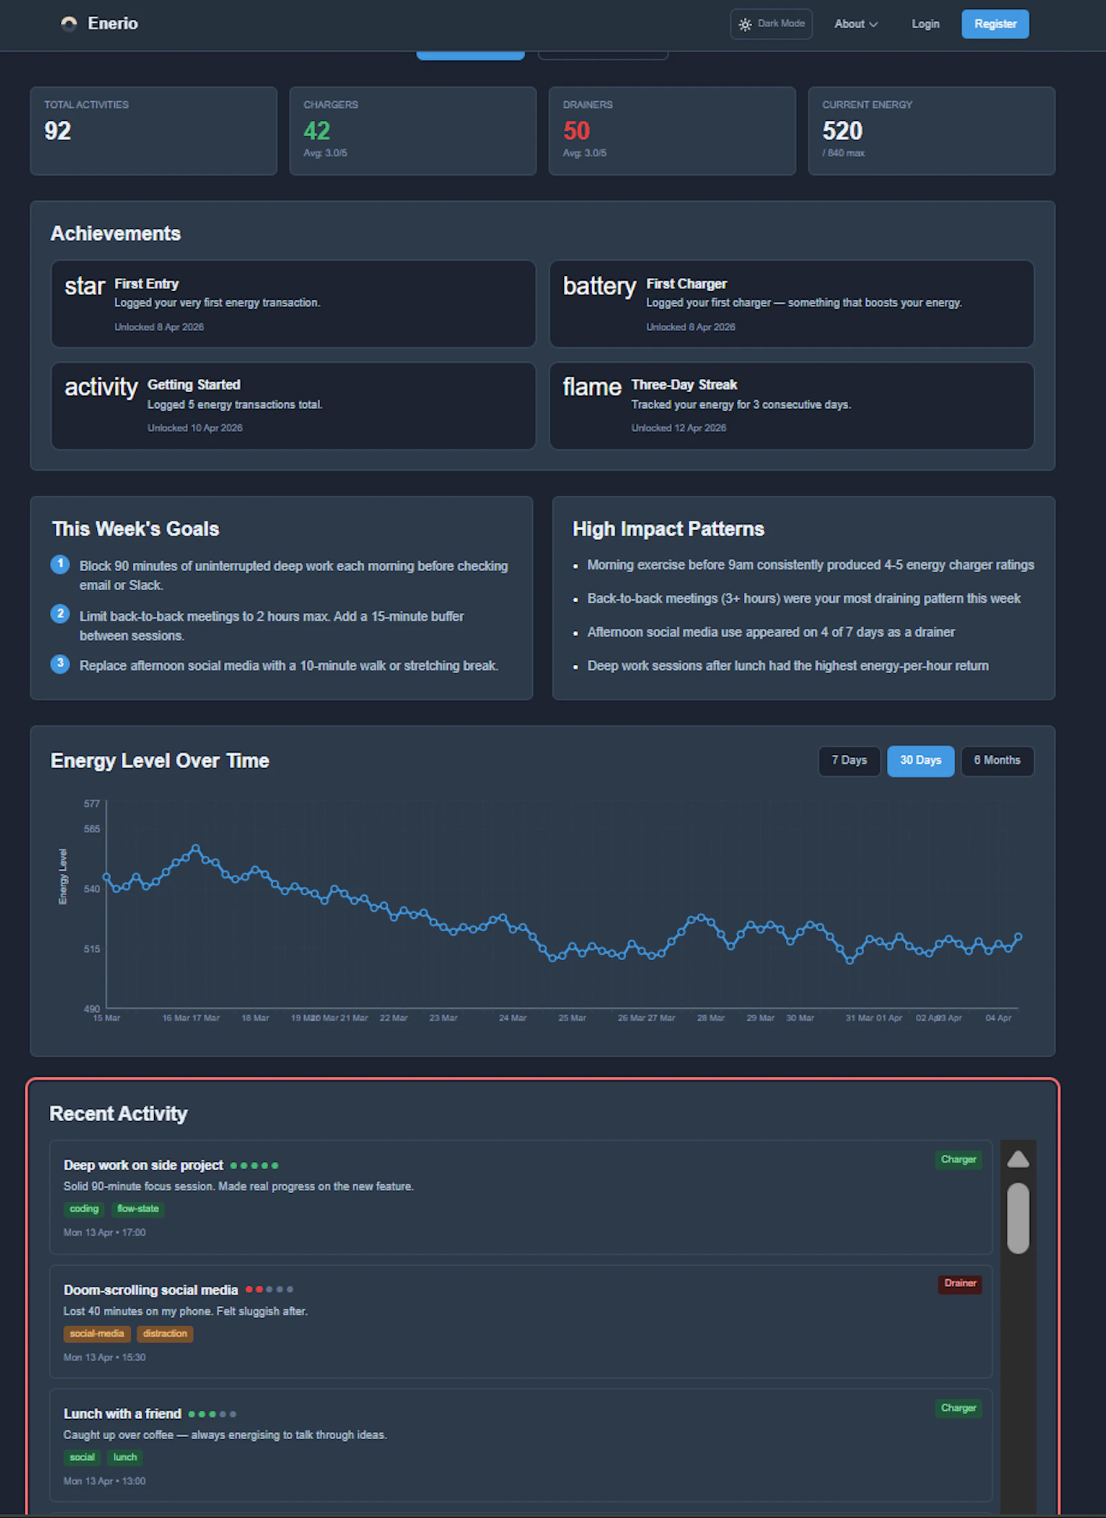Click the numbered circle on goal one
The width and height of the screenshot is (1106, 1518).
(x=60, y=565)
